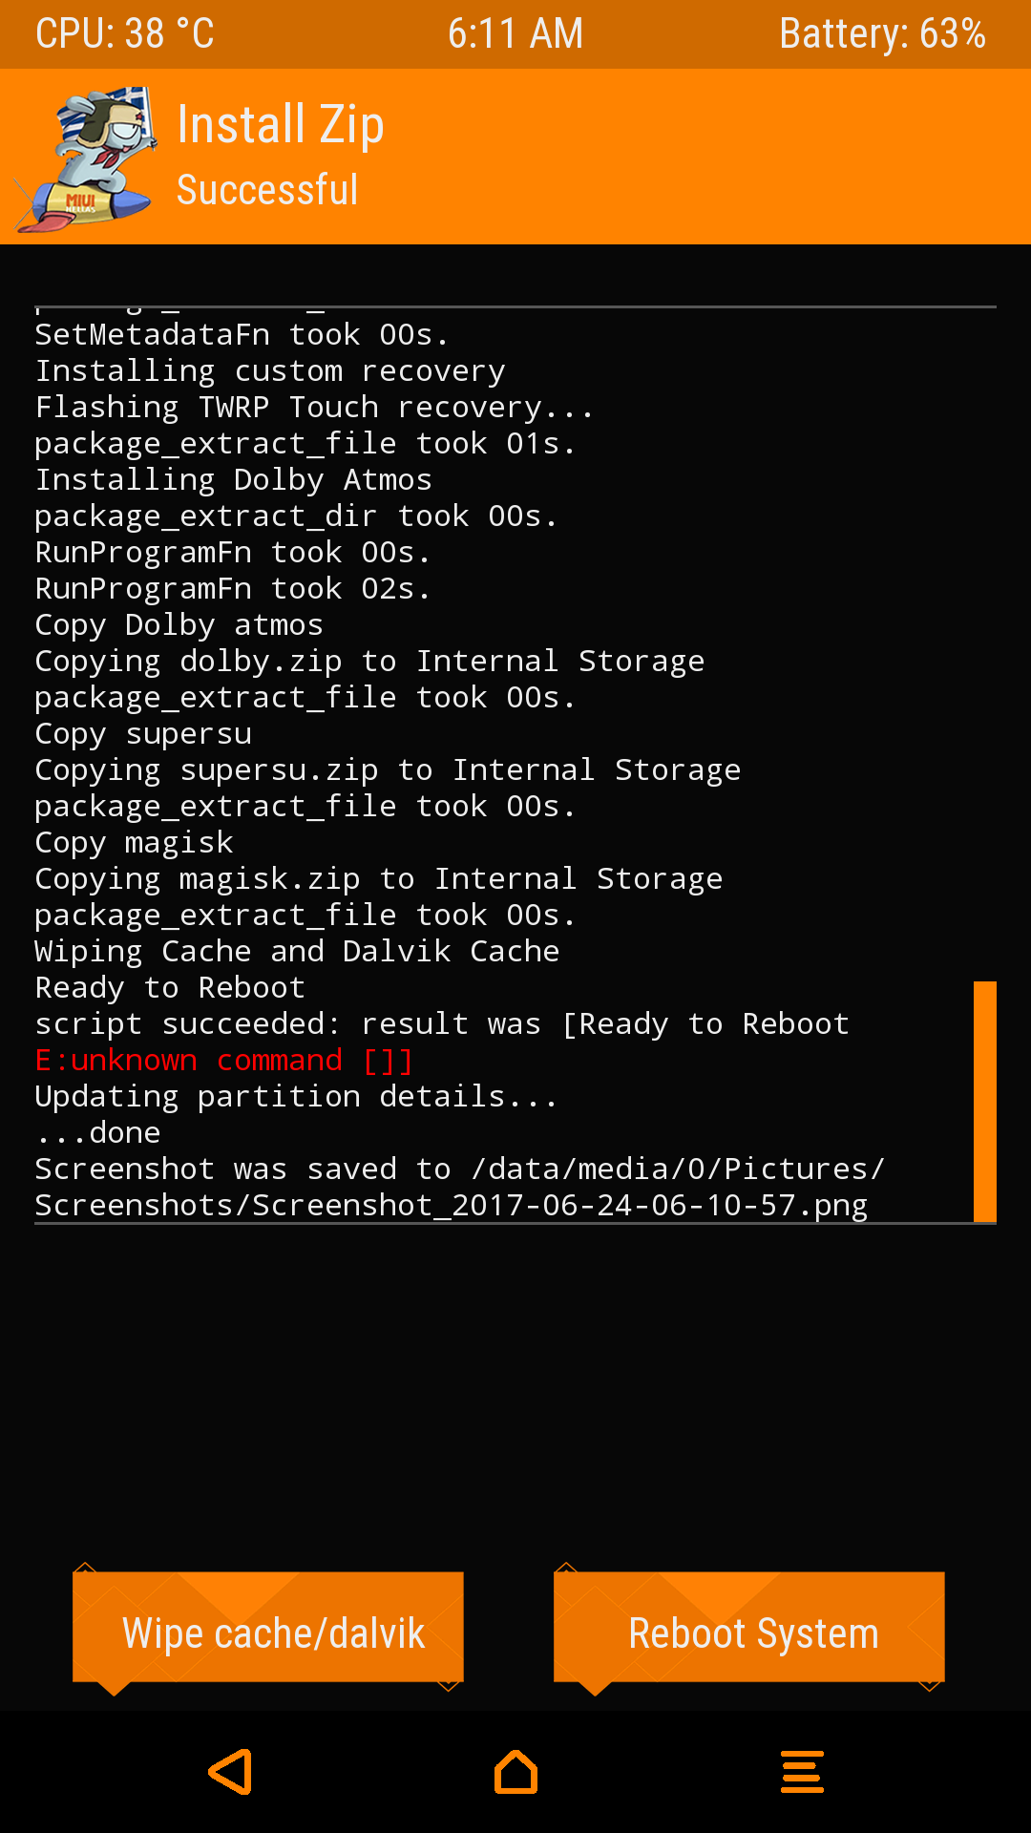
Task: Click the MIUI rocket mascot logo
Action: [88, 159]
